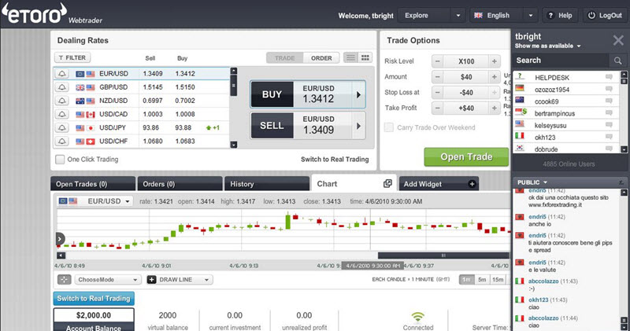The image size is (630, 331).
Task: Select the 5m candle interval
Action: coord(482,280)
